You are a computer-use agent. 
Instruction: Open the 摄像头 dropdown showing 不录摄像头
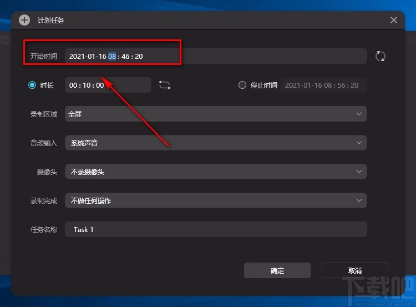pyautogui.click(x=216, y=172)
